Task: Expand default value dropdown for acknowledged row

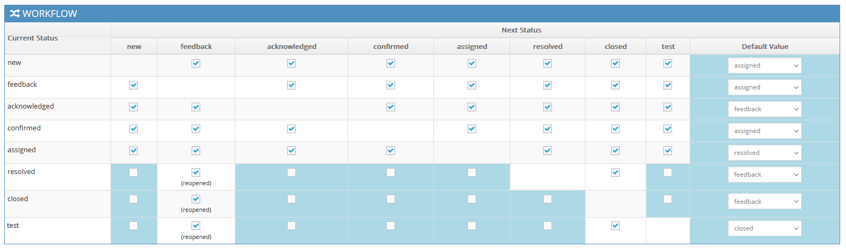Action: point(764,109)
